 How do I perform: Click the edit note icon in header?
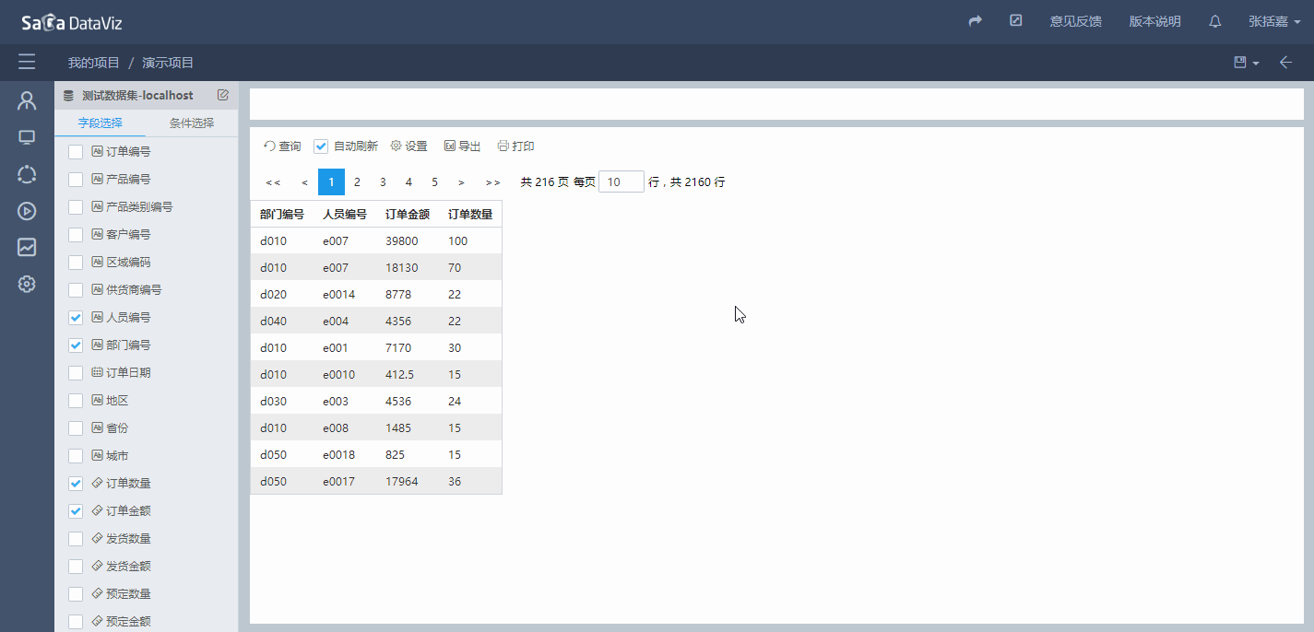click(1016, 20)
